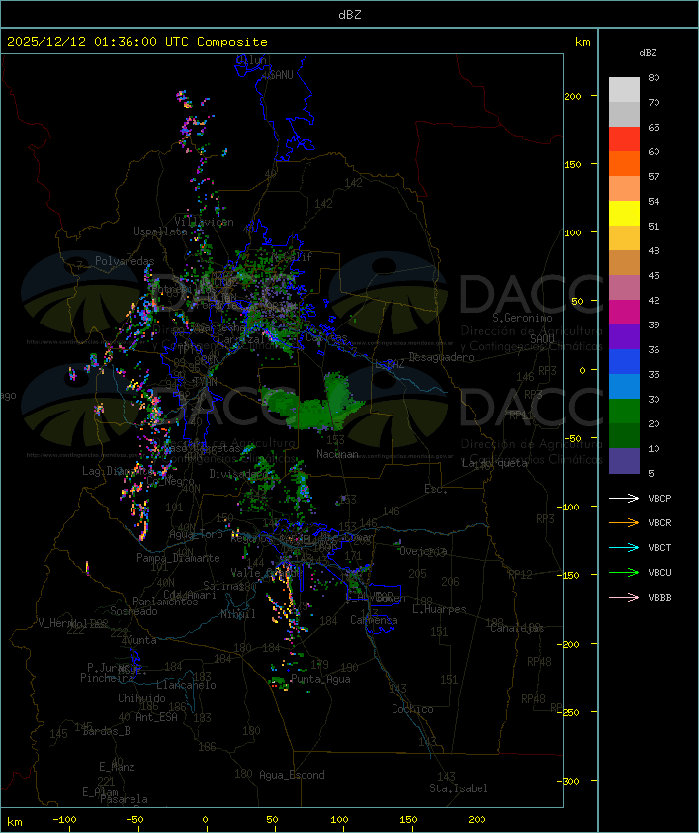699x833 pixels.
Task: Select the green 20-30 dBZ swatch
Action: (x=624, y=412)
